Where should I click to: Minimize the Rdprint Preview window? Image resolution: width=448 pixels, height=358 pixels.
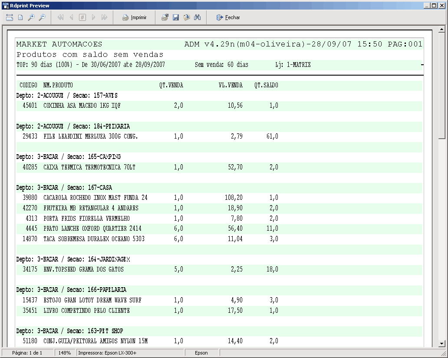(x=427, y=6)
